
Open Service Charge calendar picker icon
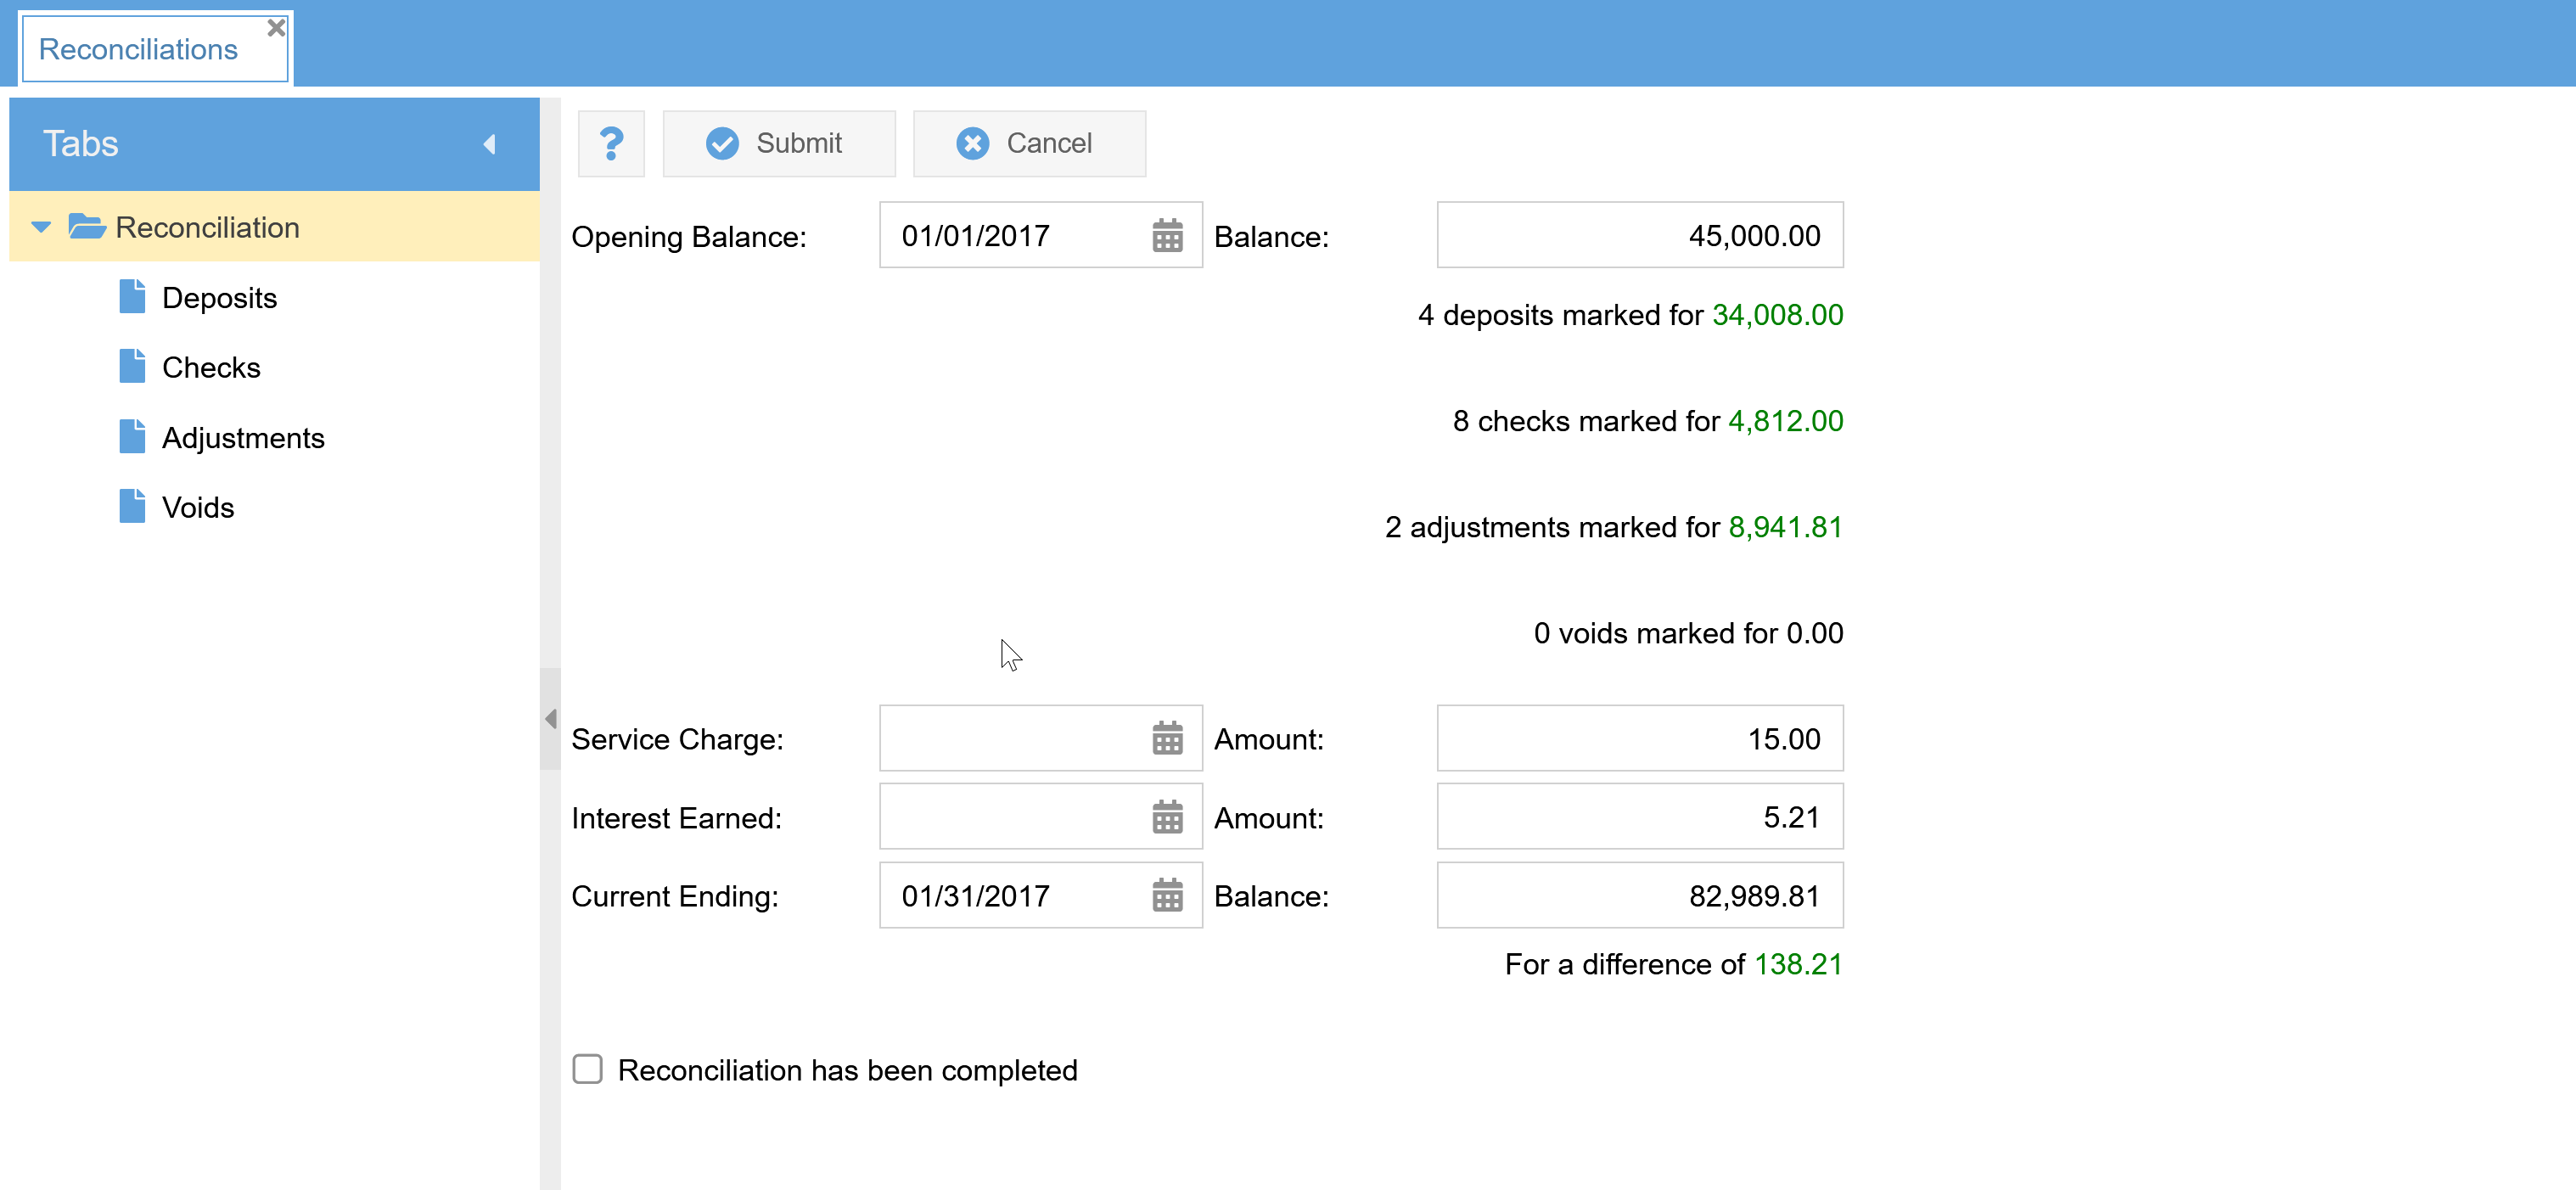coord(1167,739)
